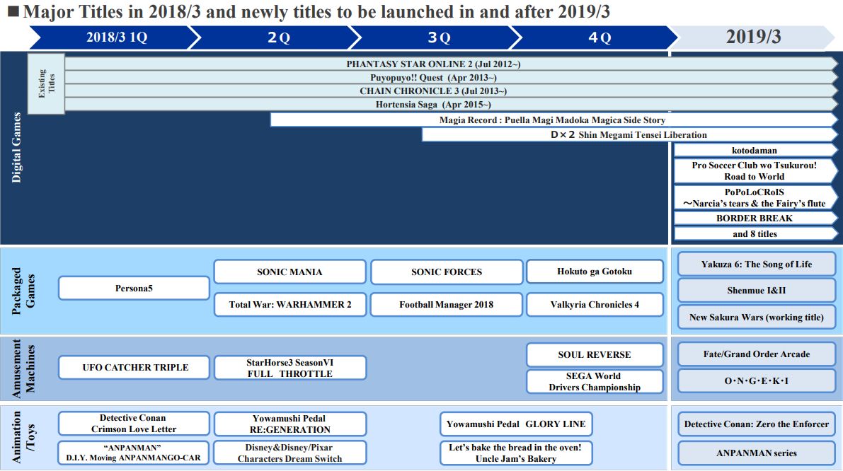Select the Shenmue I&II box

756,291
